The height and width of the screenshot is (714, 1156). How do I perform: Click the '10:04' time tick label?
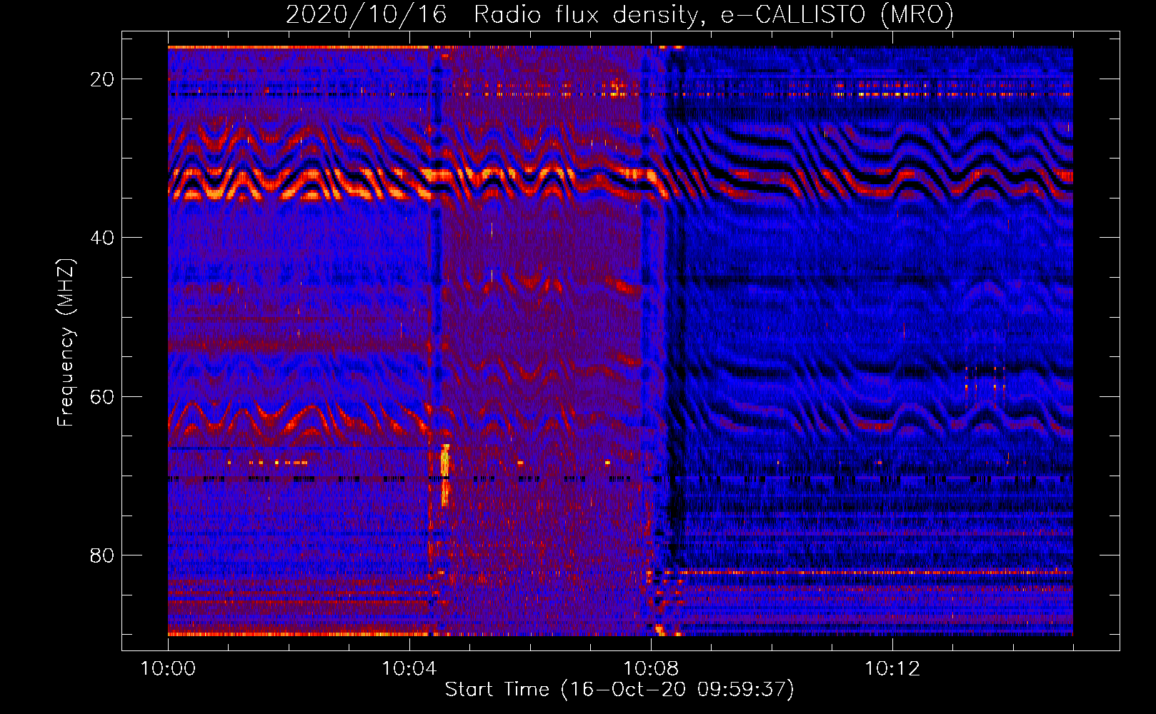click(x=409, y=669)
